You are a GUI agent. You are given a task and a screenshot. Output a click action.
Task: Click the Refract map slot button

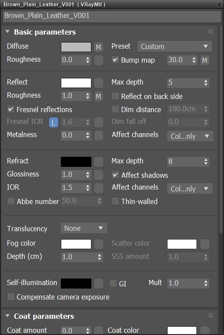click(x=98, y=162)
